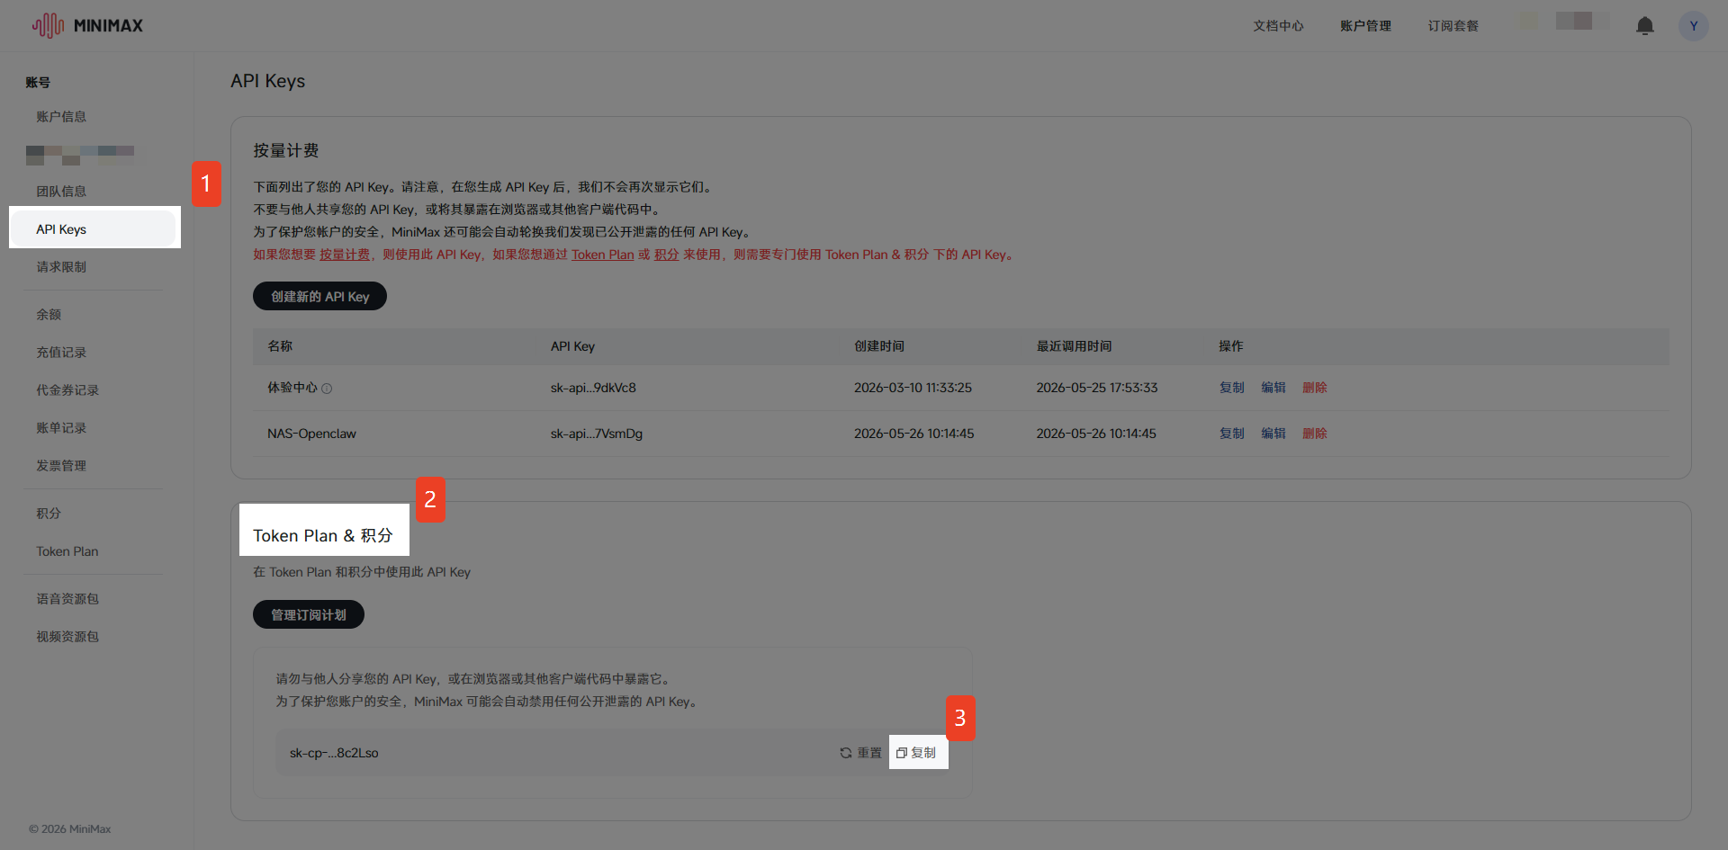Open 视频资源包 in the sidebar
Viewport: 1728px width, 850px height.
point(67,637)
